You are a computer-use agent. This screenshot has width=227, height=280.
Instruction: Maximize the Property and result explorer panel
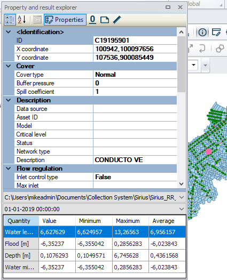click(x=168, y=7)
